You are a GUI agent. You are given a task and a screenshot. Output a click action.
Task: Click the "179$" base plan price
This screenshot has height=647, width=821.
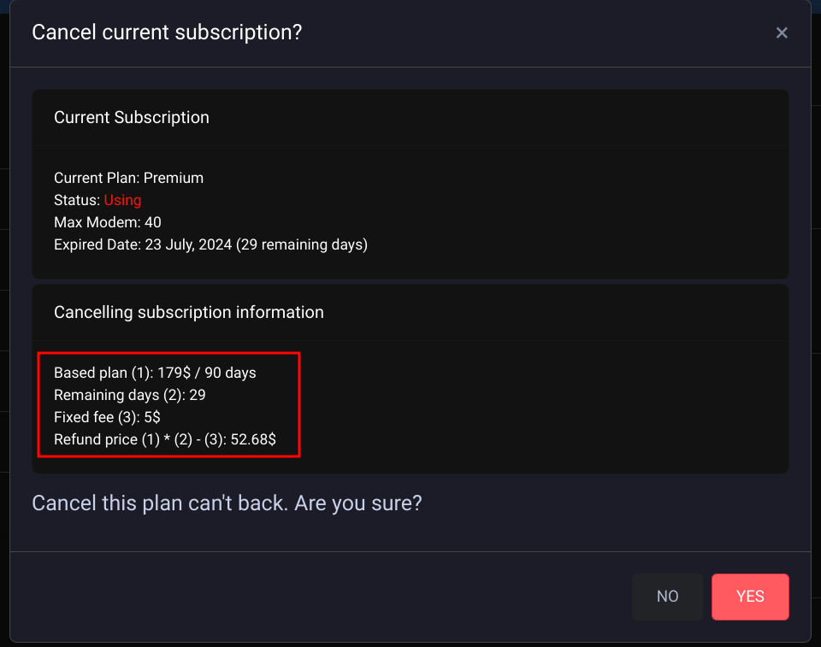(173, 373)
